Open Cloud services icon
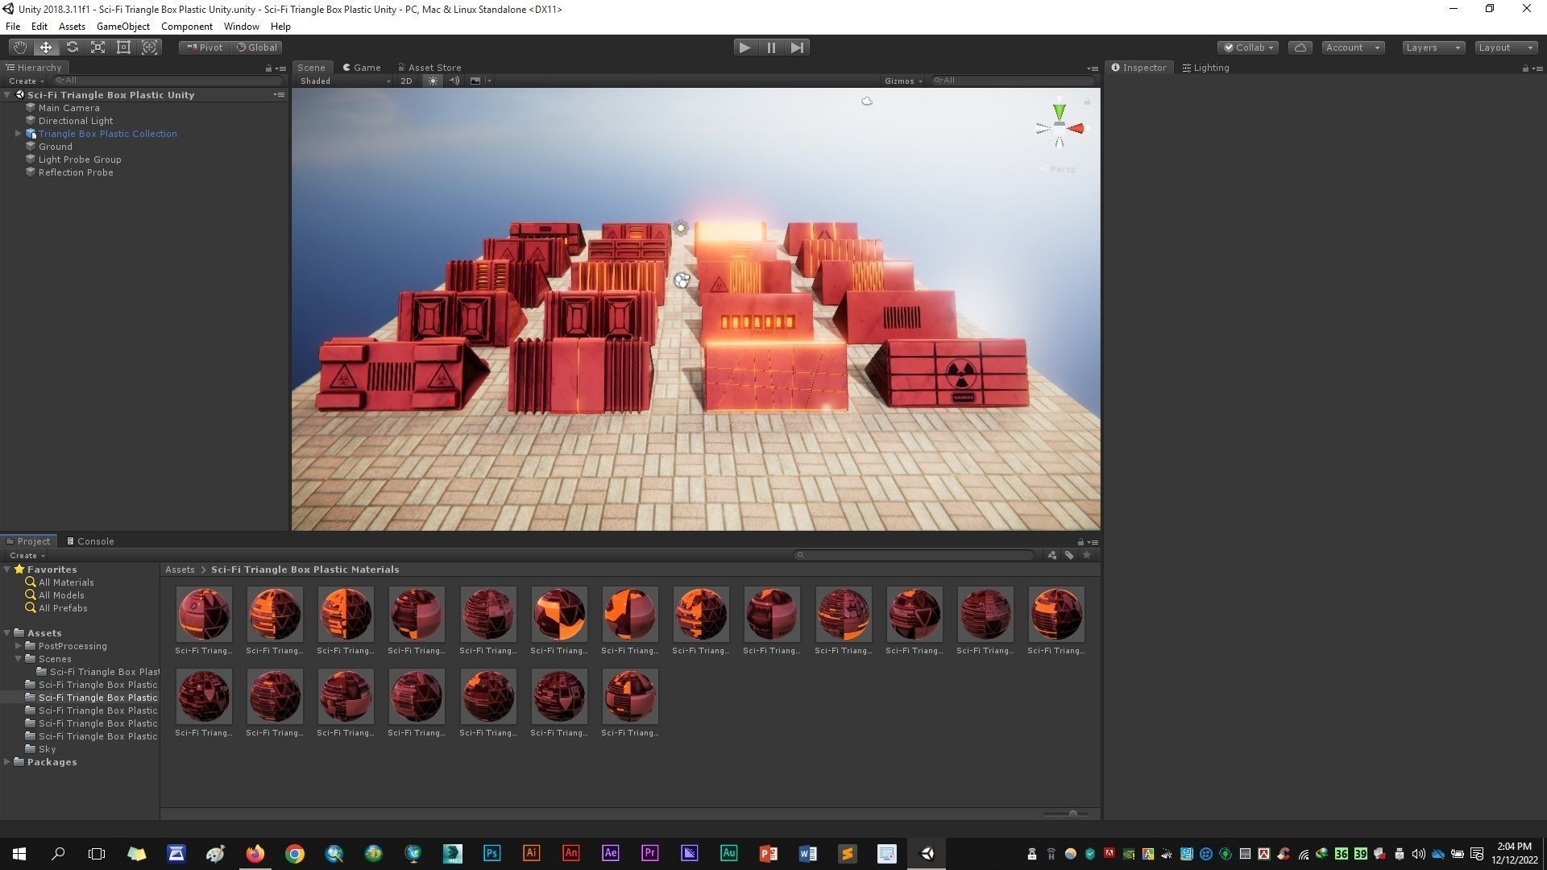 1300,48
